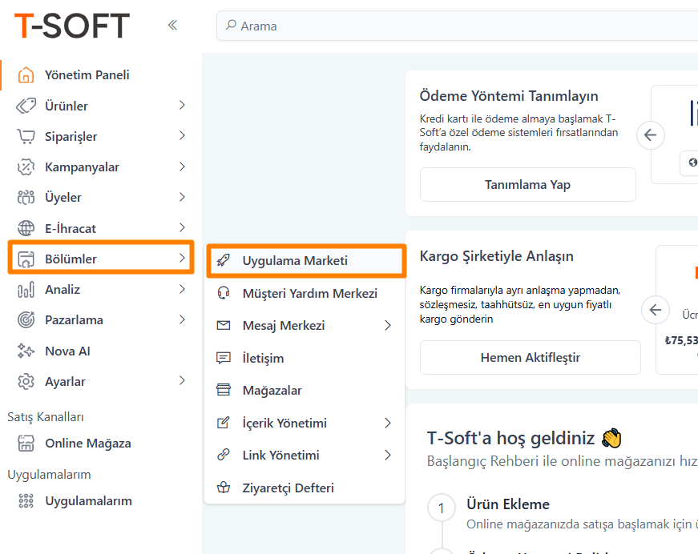This screenshot has height=554, width=698.
Task: Select the Pazarlama icon
Action: click(26, 319)
